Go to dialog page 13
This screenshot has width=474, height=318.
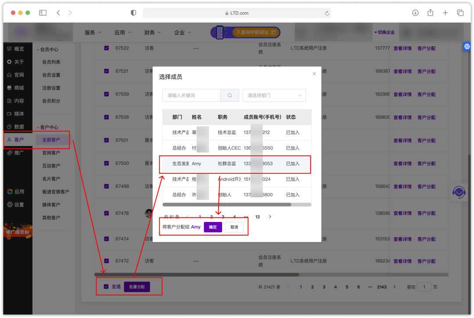257,217
